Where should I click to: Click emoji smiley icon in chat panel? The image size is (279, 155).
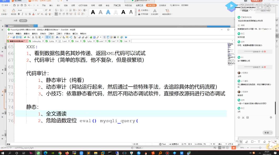pyautogui.click(x=239, y=117)
